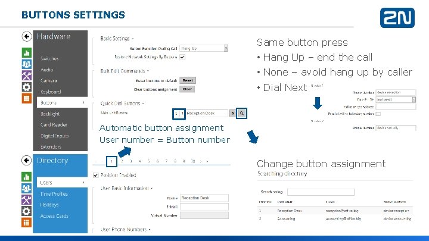Open the Time Profile dropdown showing not used
The image size is (429, 241).
pos(396,100)
